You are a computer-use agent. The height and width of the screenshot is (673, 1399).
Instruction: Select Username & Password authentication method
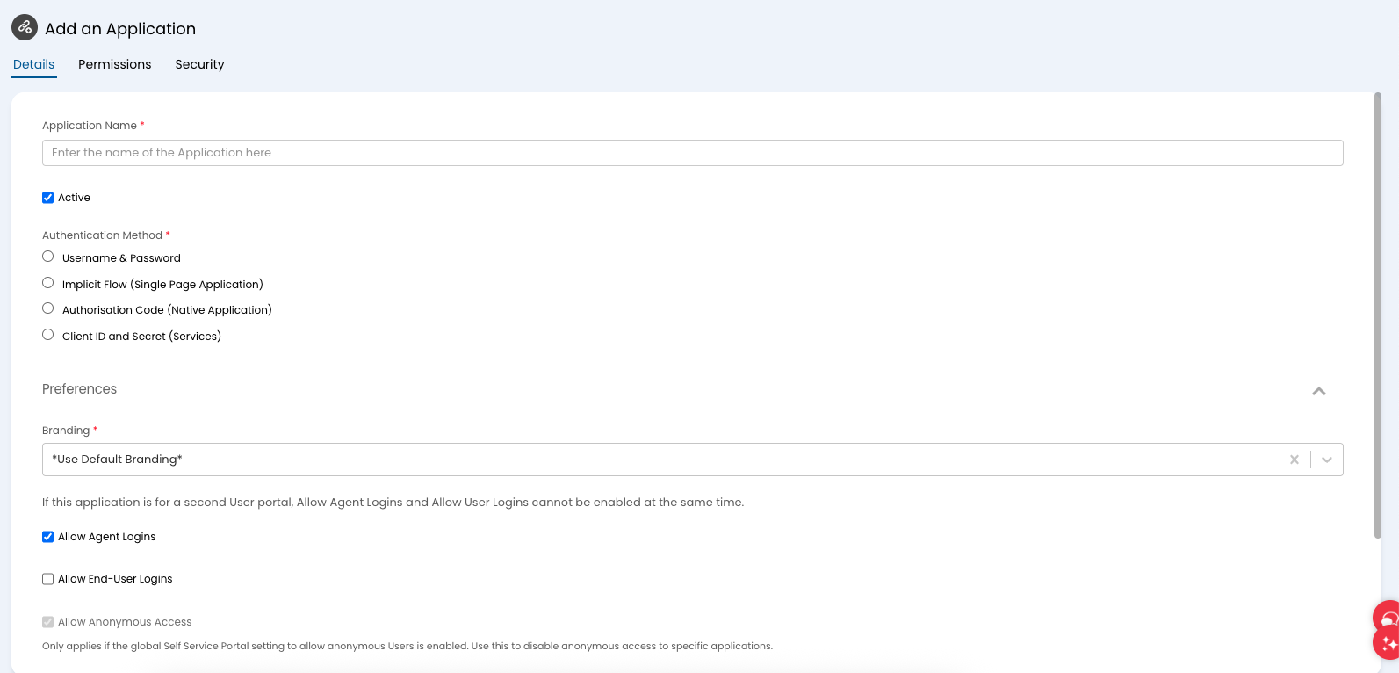(x=48, y=257)
